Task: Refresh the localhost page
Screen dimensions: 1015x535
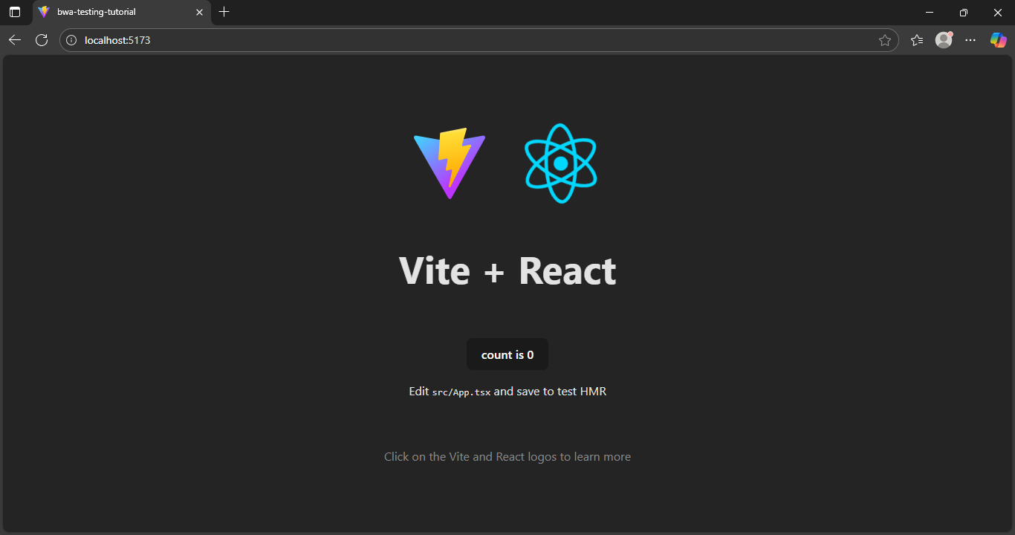Action: point(42,40)
